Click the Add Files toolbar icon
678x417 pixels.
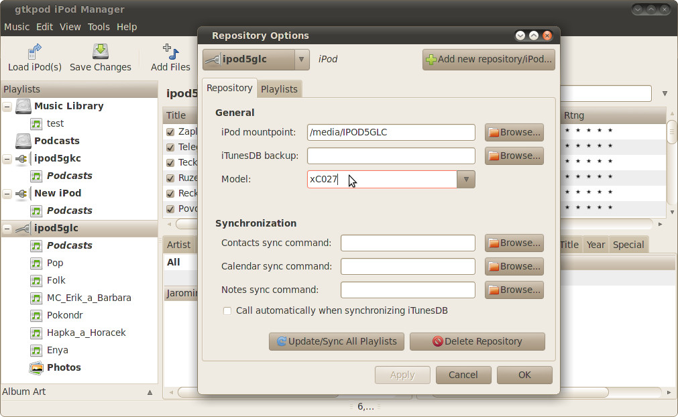point(170,51)
